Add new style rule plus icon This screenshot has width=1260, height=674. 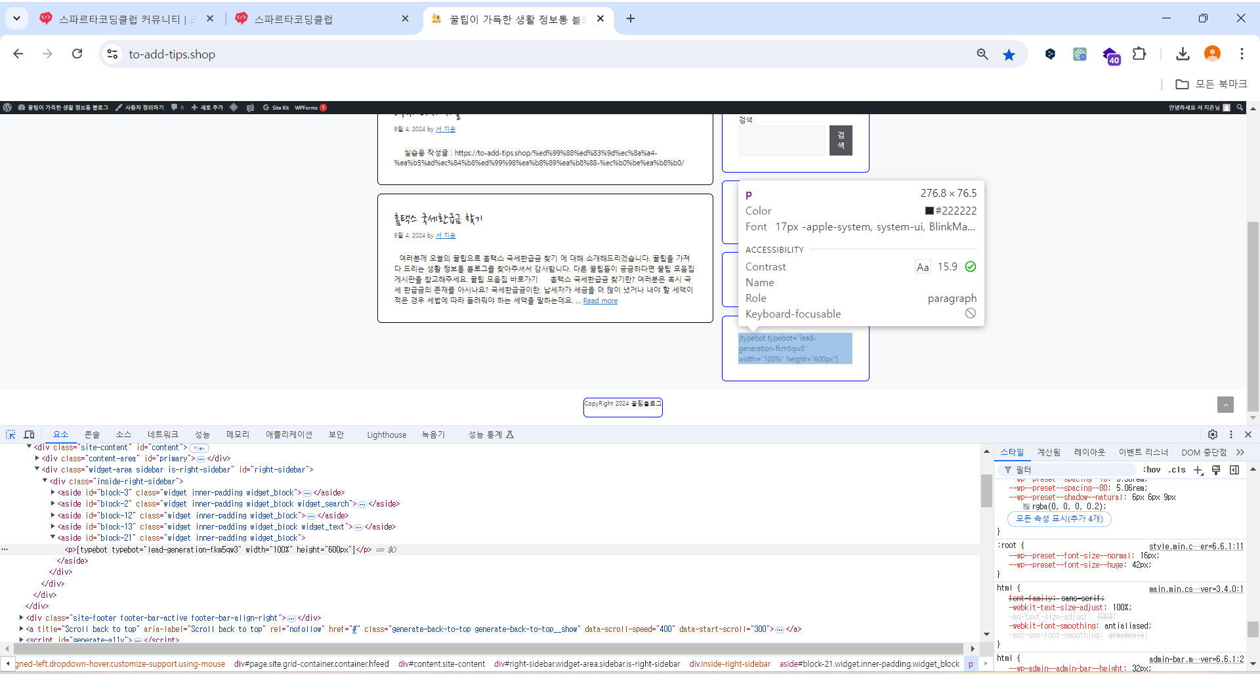tap(1198, 470)
